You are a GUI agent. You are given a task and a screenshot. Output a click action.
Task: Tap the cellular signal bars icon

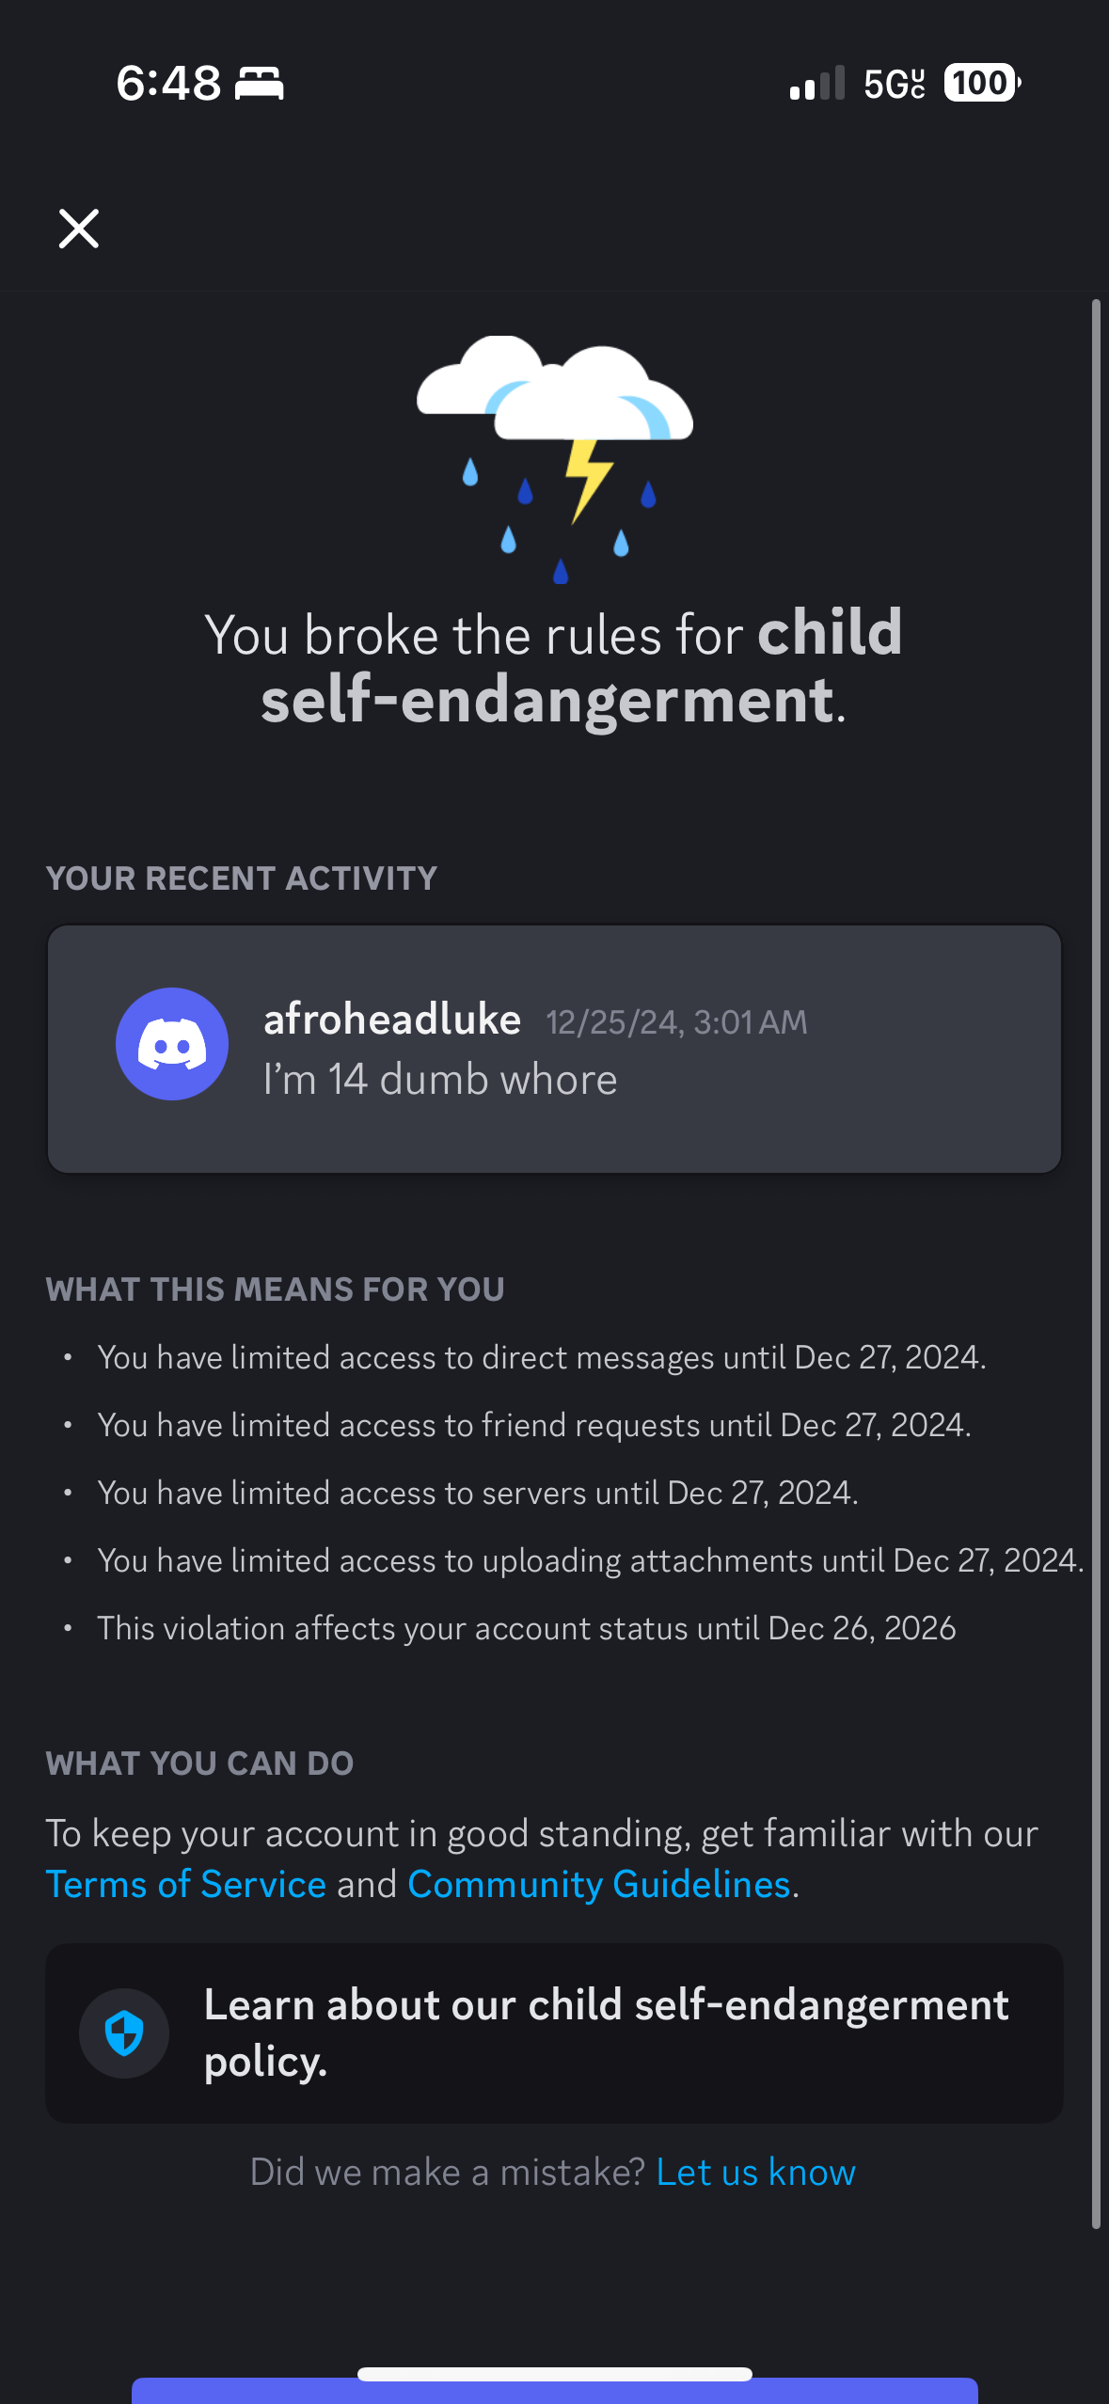tap(817, 83)
